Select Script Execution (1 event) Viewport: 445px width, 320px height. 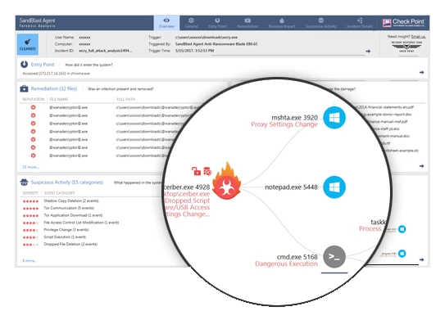(x=65, y=237)
